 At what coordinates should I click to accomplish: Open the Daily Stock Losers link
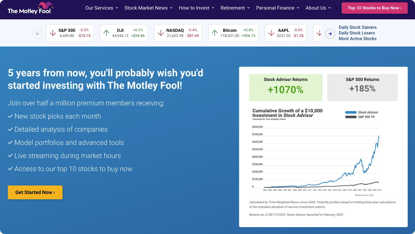pos(357,33)
